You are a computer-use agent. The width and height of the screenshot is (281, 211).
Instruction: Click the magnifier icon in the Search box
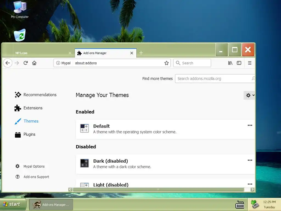[x=178, y=63]
